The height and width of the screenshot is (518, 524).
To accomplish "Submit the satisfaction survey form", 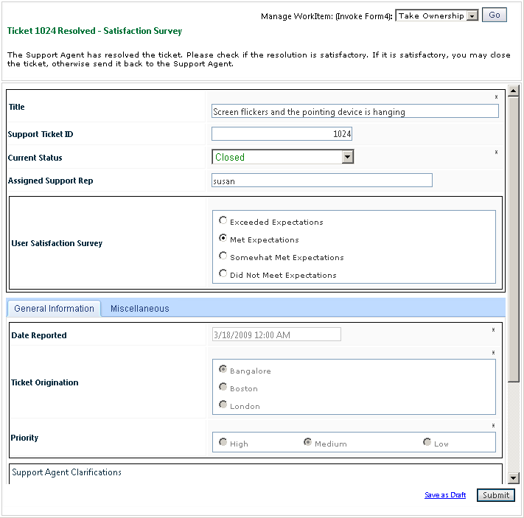I will [x=495, y=495].
